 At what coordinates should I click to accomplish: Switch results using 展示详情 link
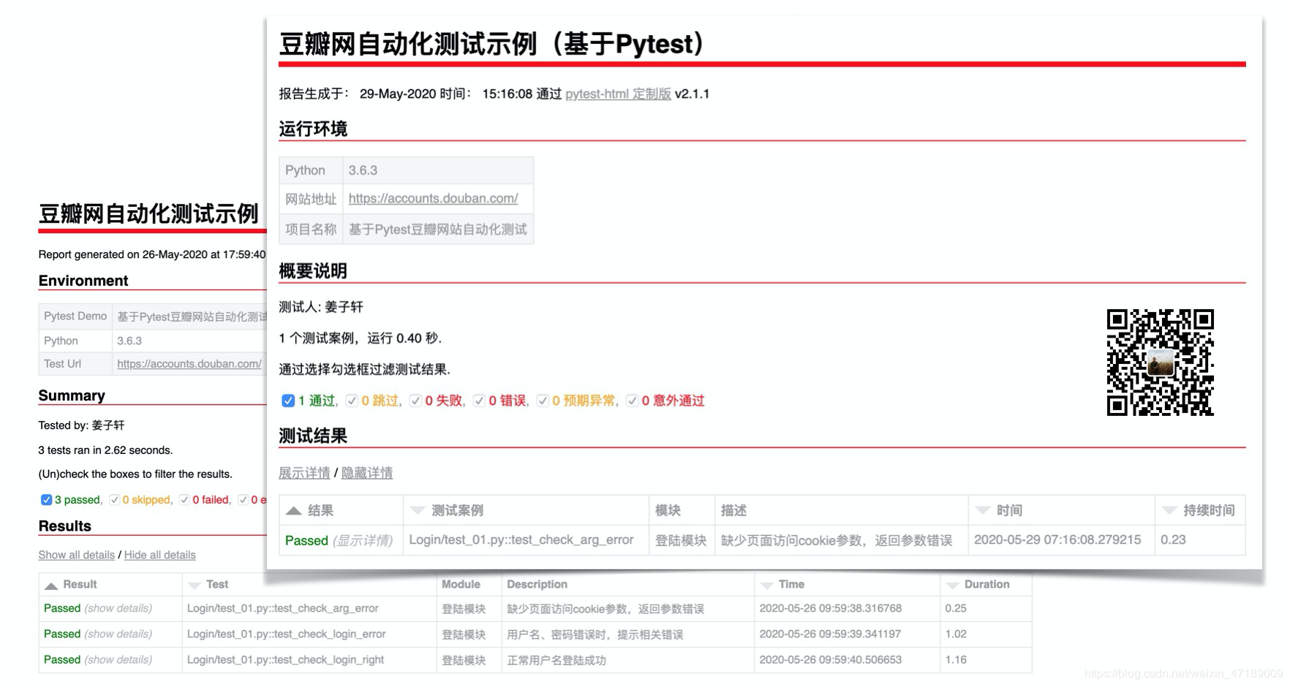pyautogui.click(x=305, y=473)
